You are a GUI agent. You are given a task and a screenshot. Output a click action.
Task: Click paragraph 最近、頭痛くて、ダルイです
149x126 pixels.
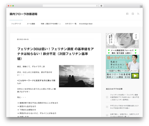31,66
